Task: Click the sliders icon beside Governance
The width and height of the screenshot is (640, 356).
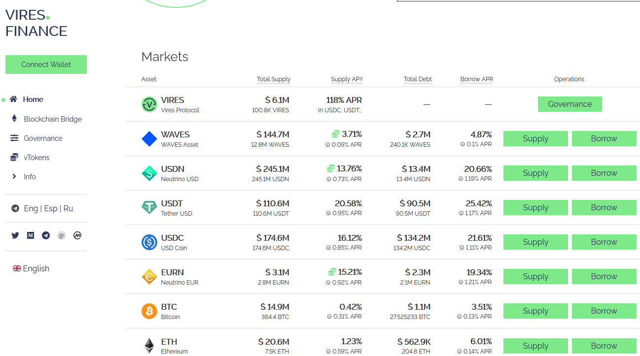Action: click(x=14, y=138)
